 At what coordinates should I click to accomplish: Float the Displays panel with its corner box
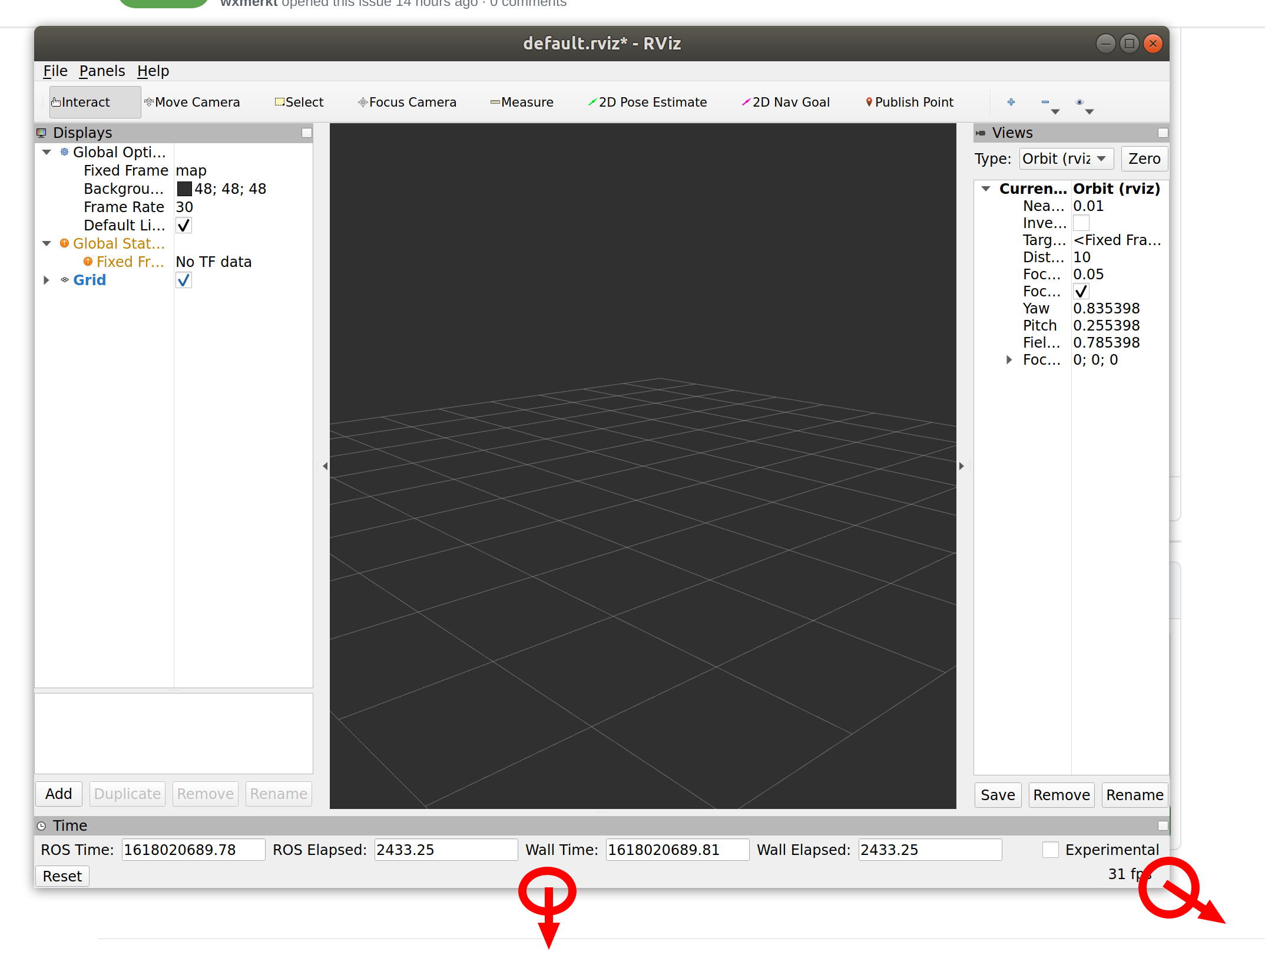click(x=306, y=133)
